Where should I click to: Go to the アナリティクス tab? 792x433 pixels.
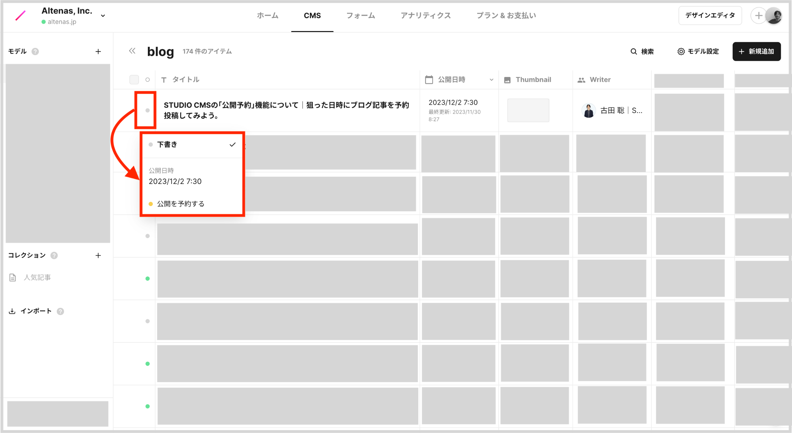click(426, 16)
